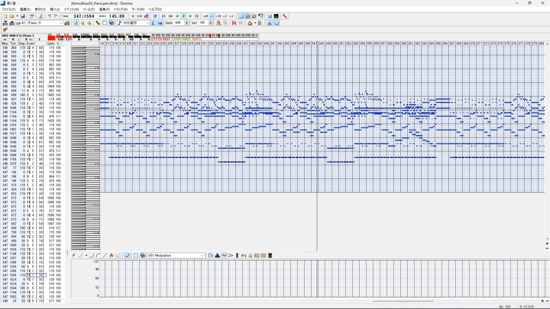The width and height of the screenshot is (550, 309).
Task: Save the project with the floppy disk icon
Action: (x=22, y=16)
